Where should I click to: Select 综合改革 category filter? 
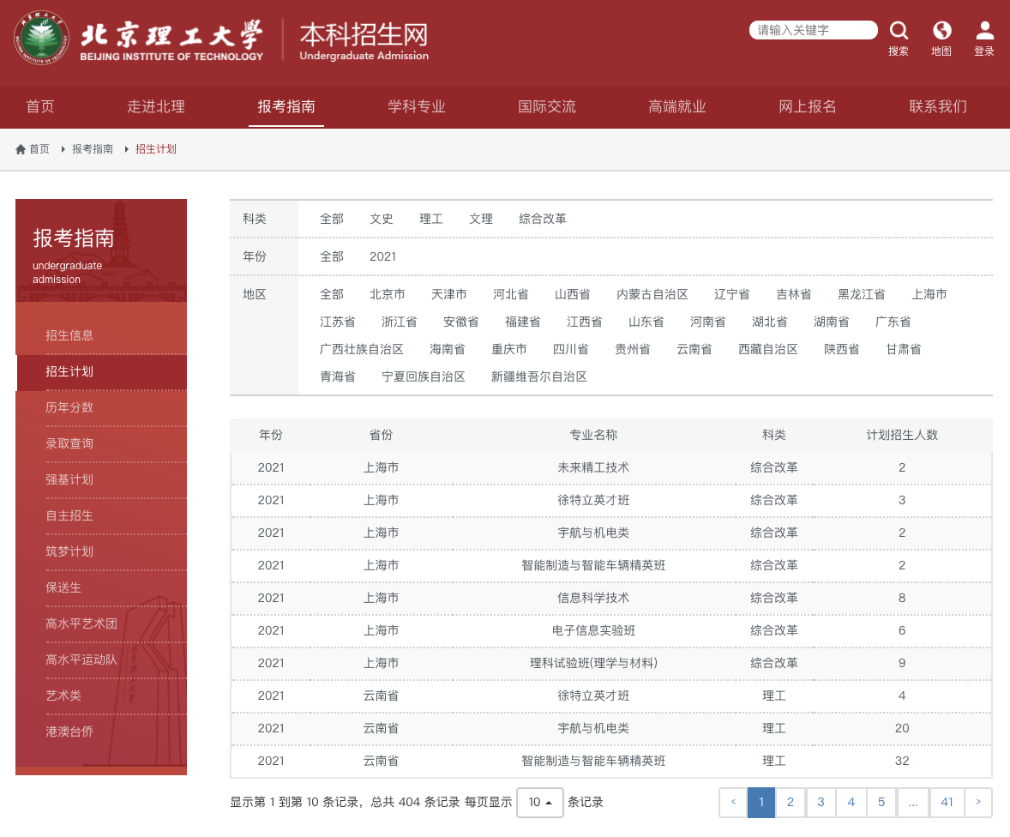[543, 219]
